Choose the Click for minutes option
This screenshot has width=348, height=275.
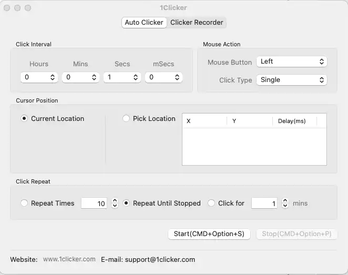pyautogui.click(x=211, y=203)
